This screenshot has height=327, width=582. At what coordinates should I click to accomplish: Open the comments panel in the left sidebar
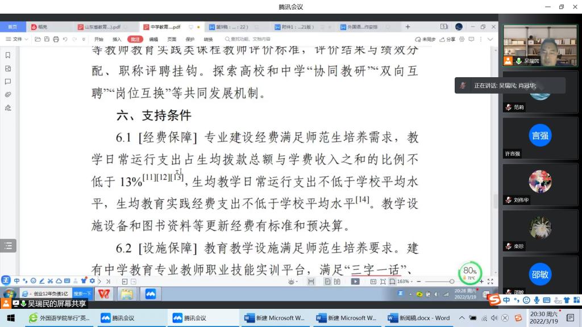pyautogui.click(x=8, y=81)
